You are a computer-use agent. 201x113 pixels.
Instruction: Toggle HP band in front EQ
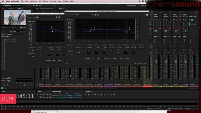pyautogui.click(x=79, y=53)
